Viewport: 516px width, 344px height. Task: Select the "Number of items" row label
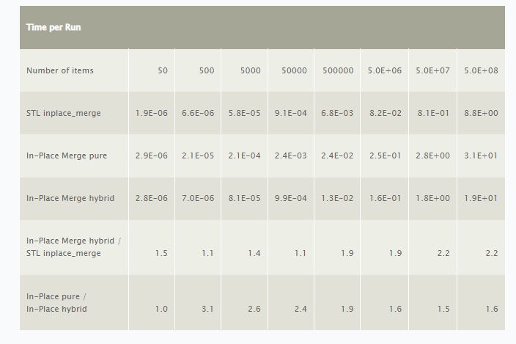pos(60,71)
